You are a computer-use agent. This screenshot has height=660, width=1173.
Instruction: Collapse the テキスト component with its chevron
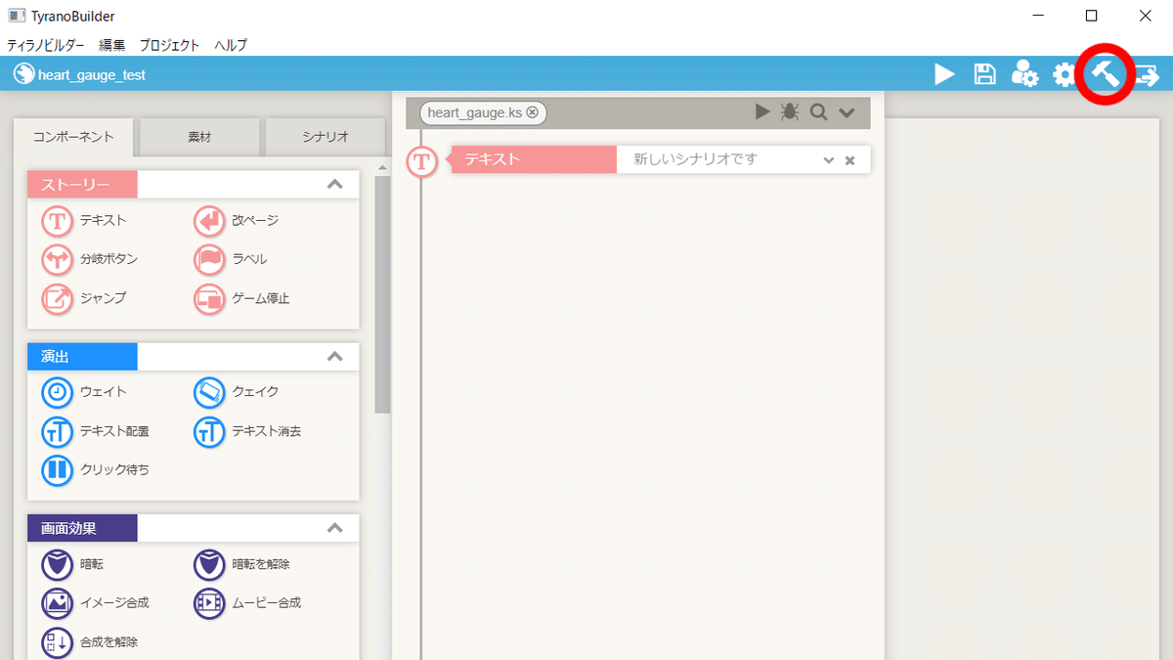(x=829, y=160)
